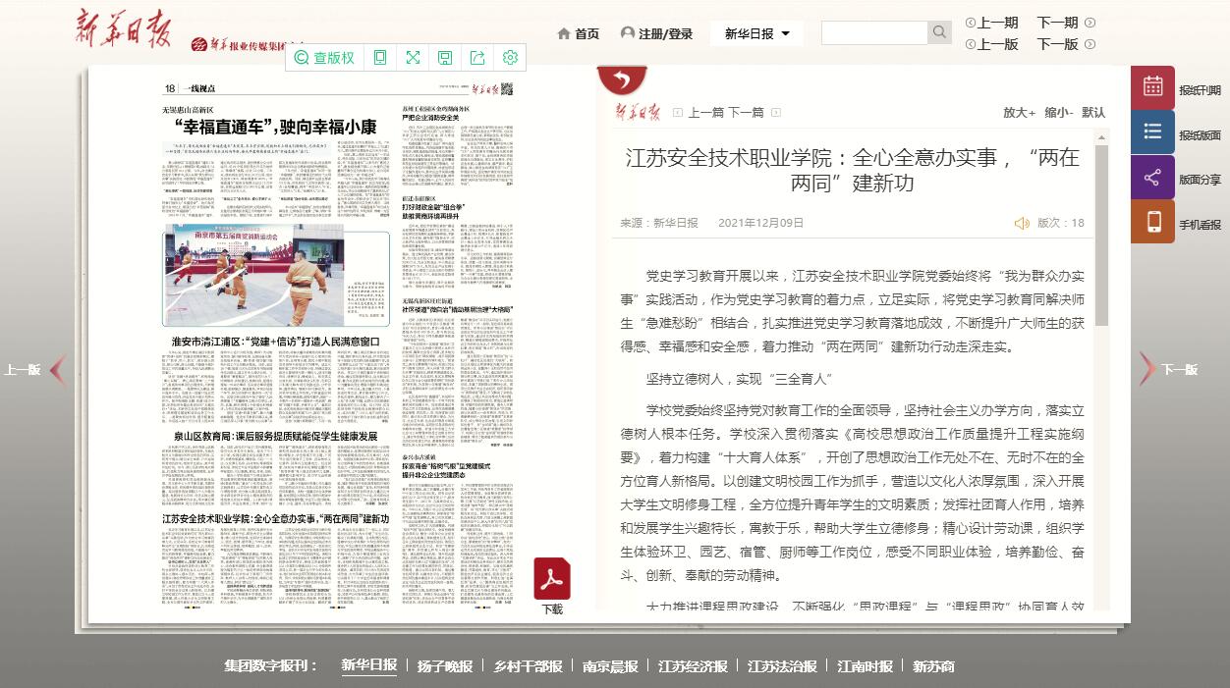Go to the 首页 home menu item
The height and width of the screenshot is (688, 1230).
(x=578, y=33)
